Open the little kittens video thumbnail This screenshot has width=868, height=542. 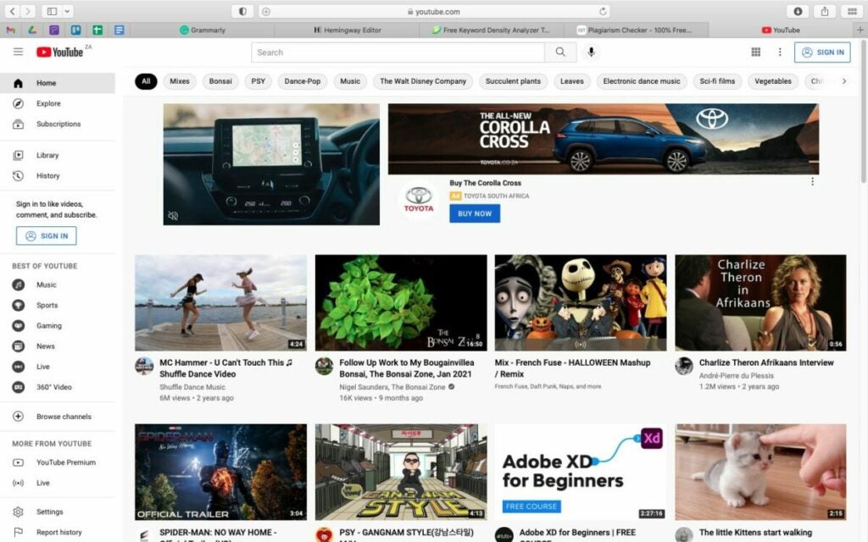760,472
